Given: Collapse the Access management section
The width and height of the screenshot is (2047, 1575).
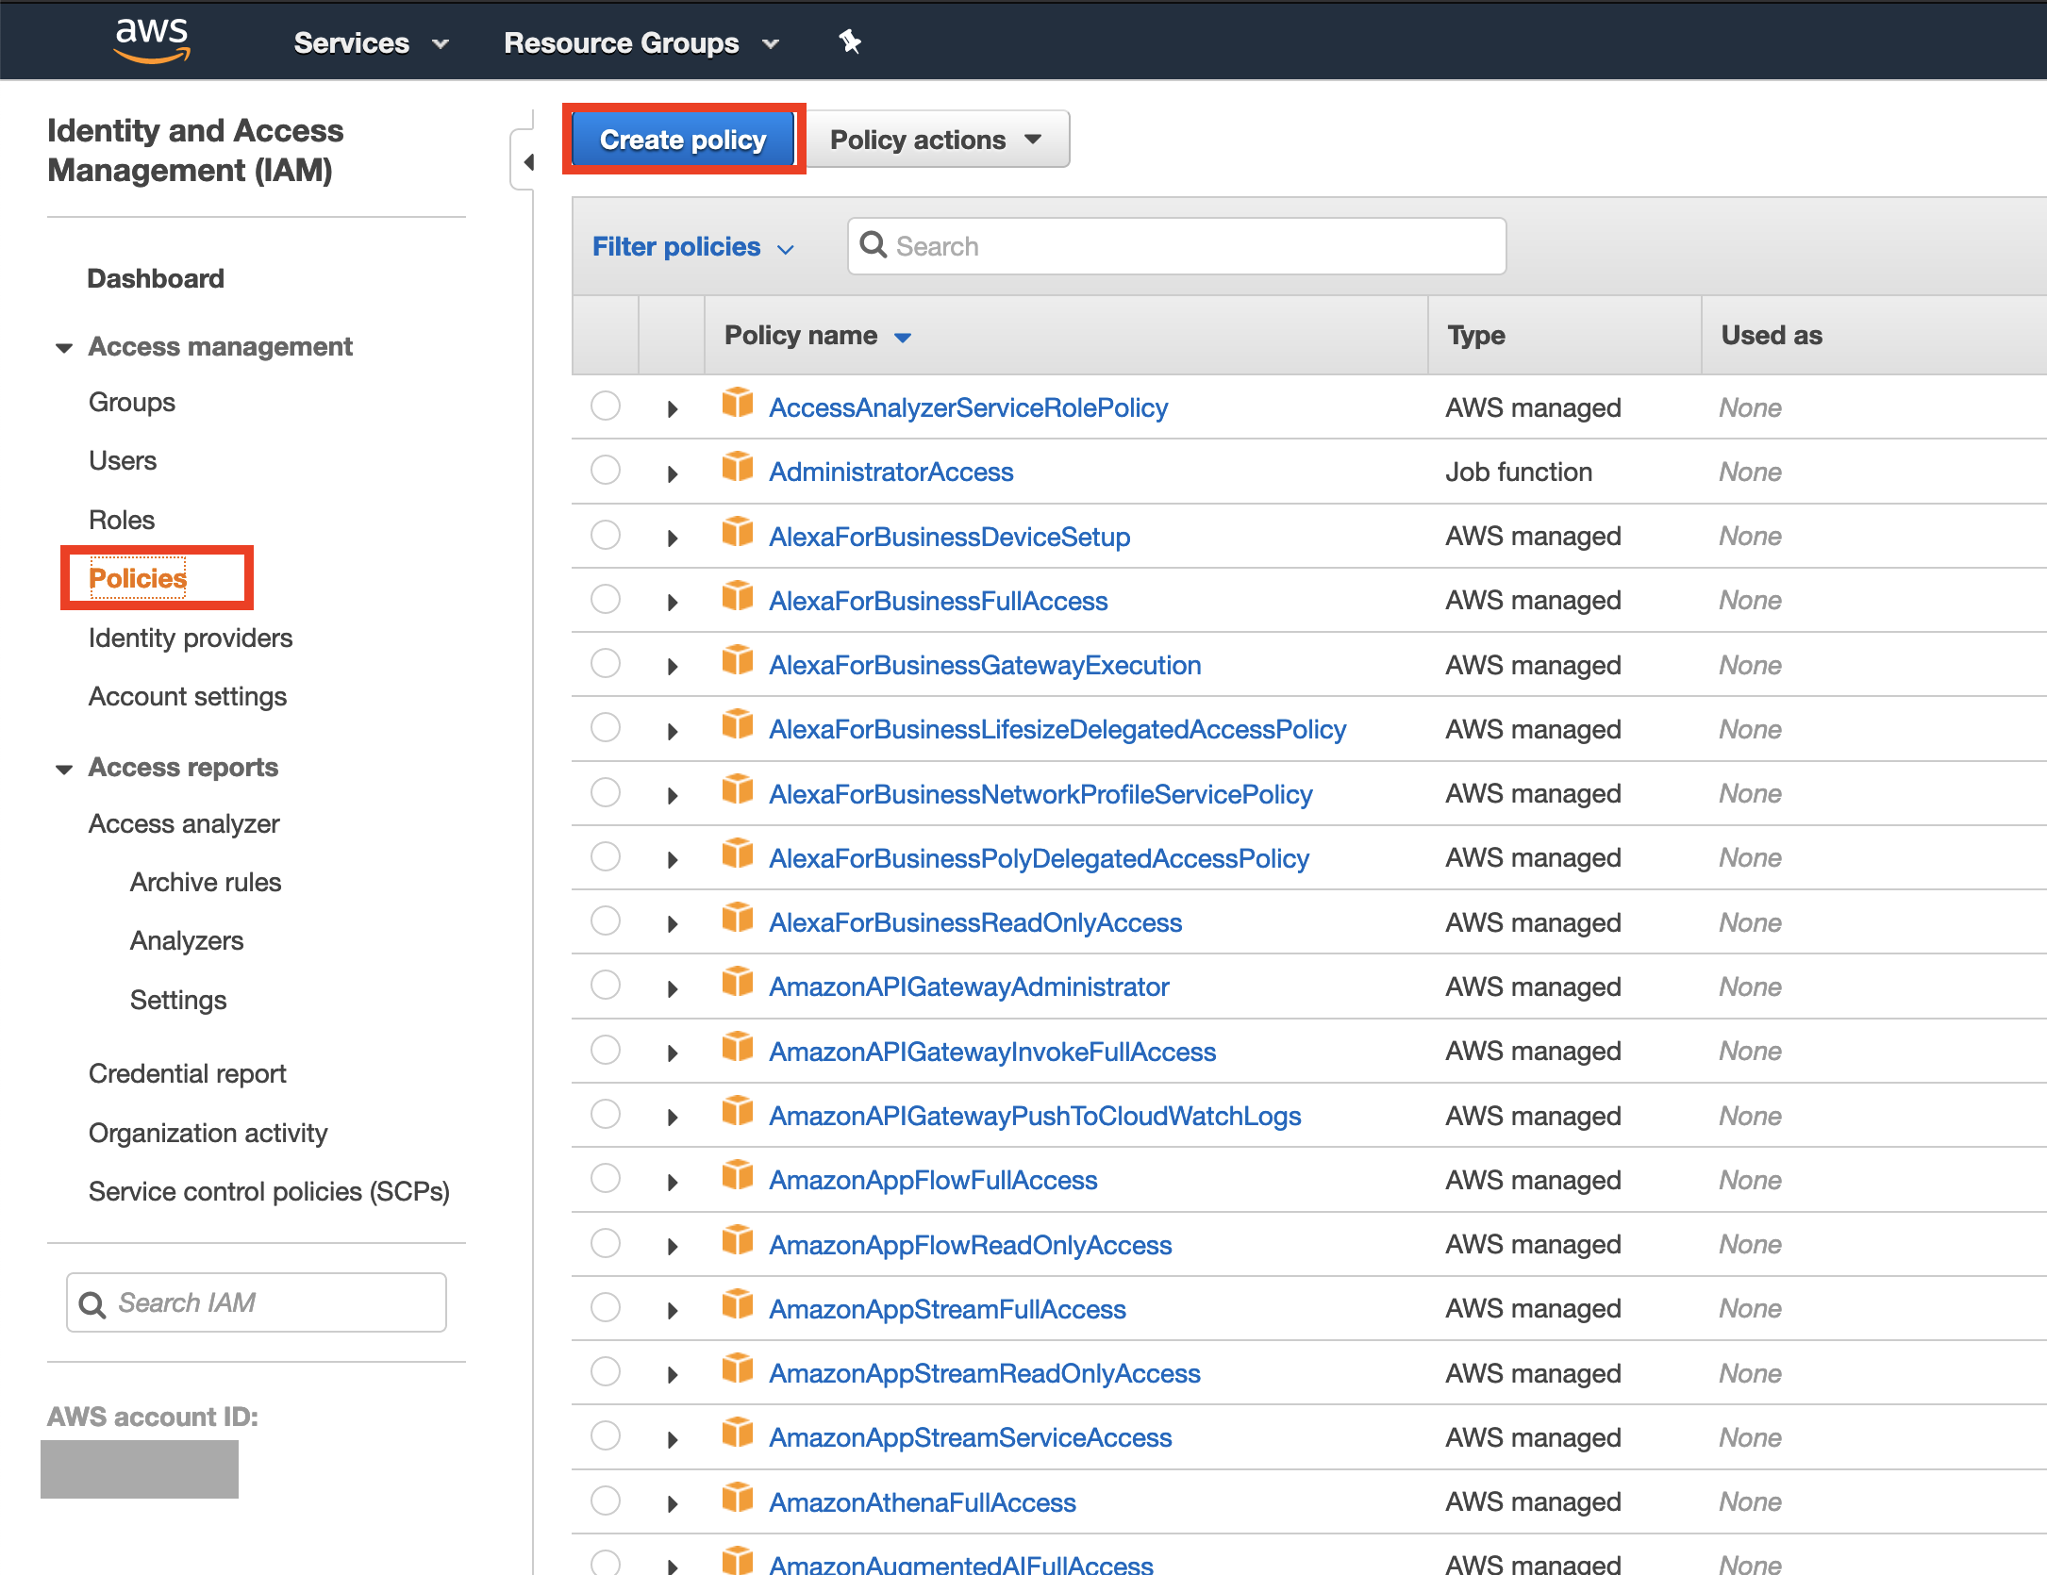Looking at the screenshot, I should (63, 348).
